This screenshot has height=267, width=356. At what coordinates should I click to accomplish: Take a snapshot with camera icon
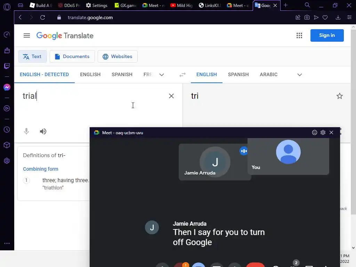point(307,17)
